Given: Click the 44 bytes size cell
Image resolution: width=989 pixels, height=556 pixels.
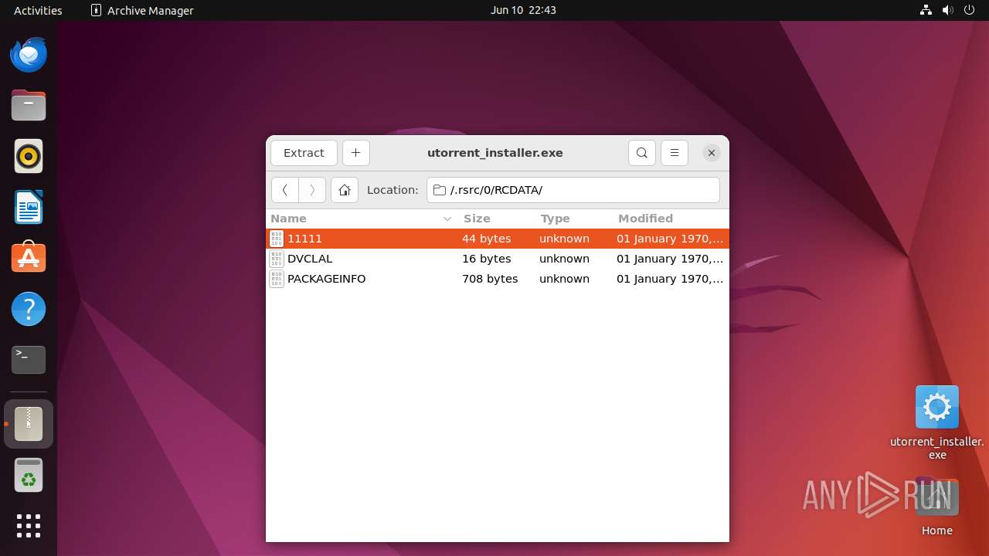Looking at the screenshot, I should 486,239.
